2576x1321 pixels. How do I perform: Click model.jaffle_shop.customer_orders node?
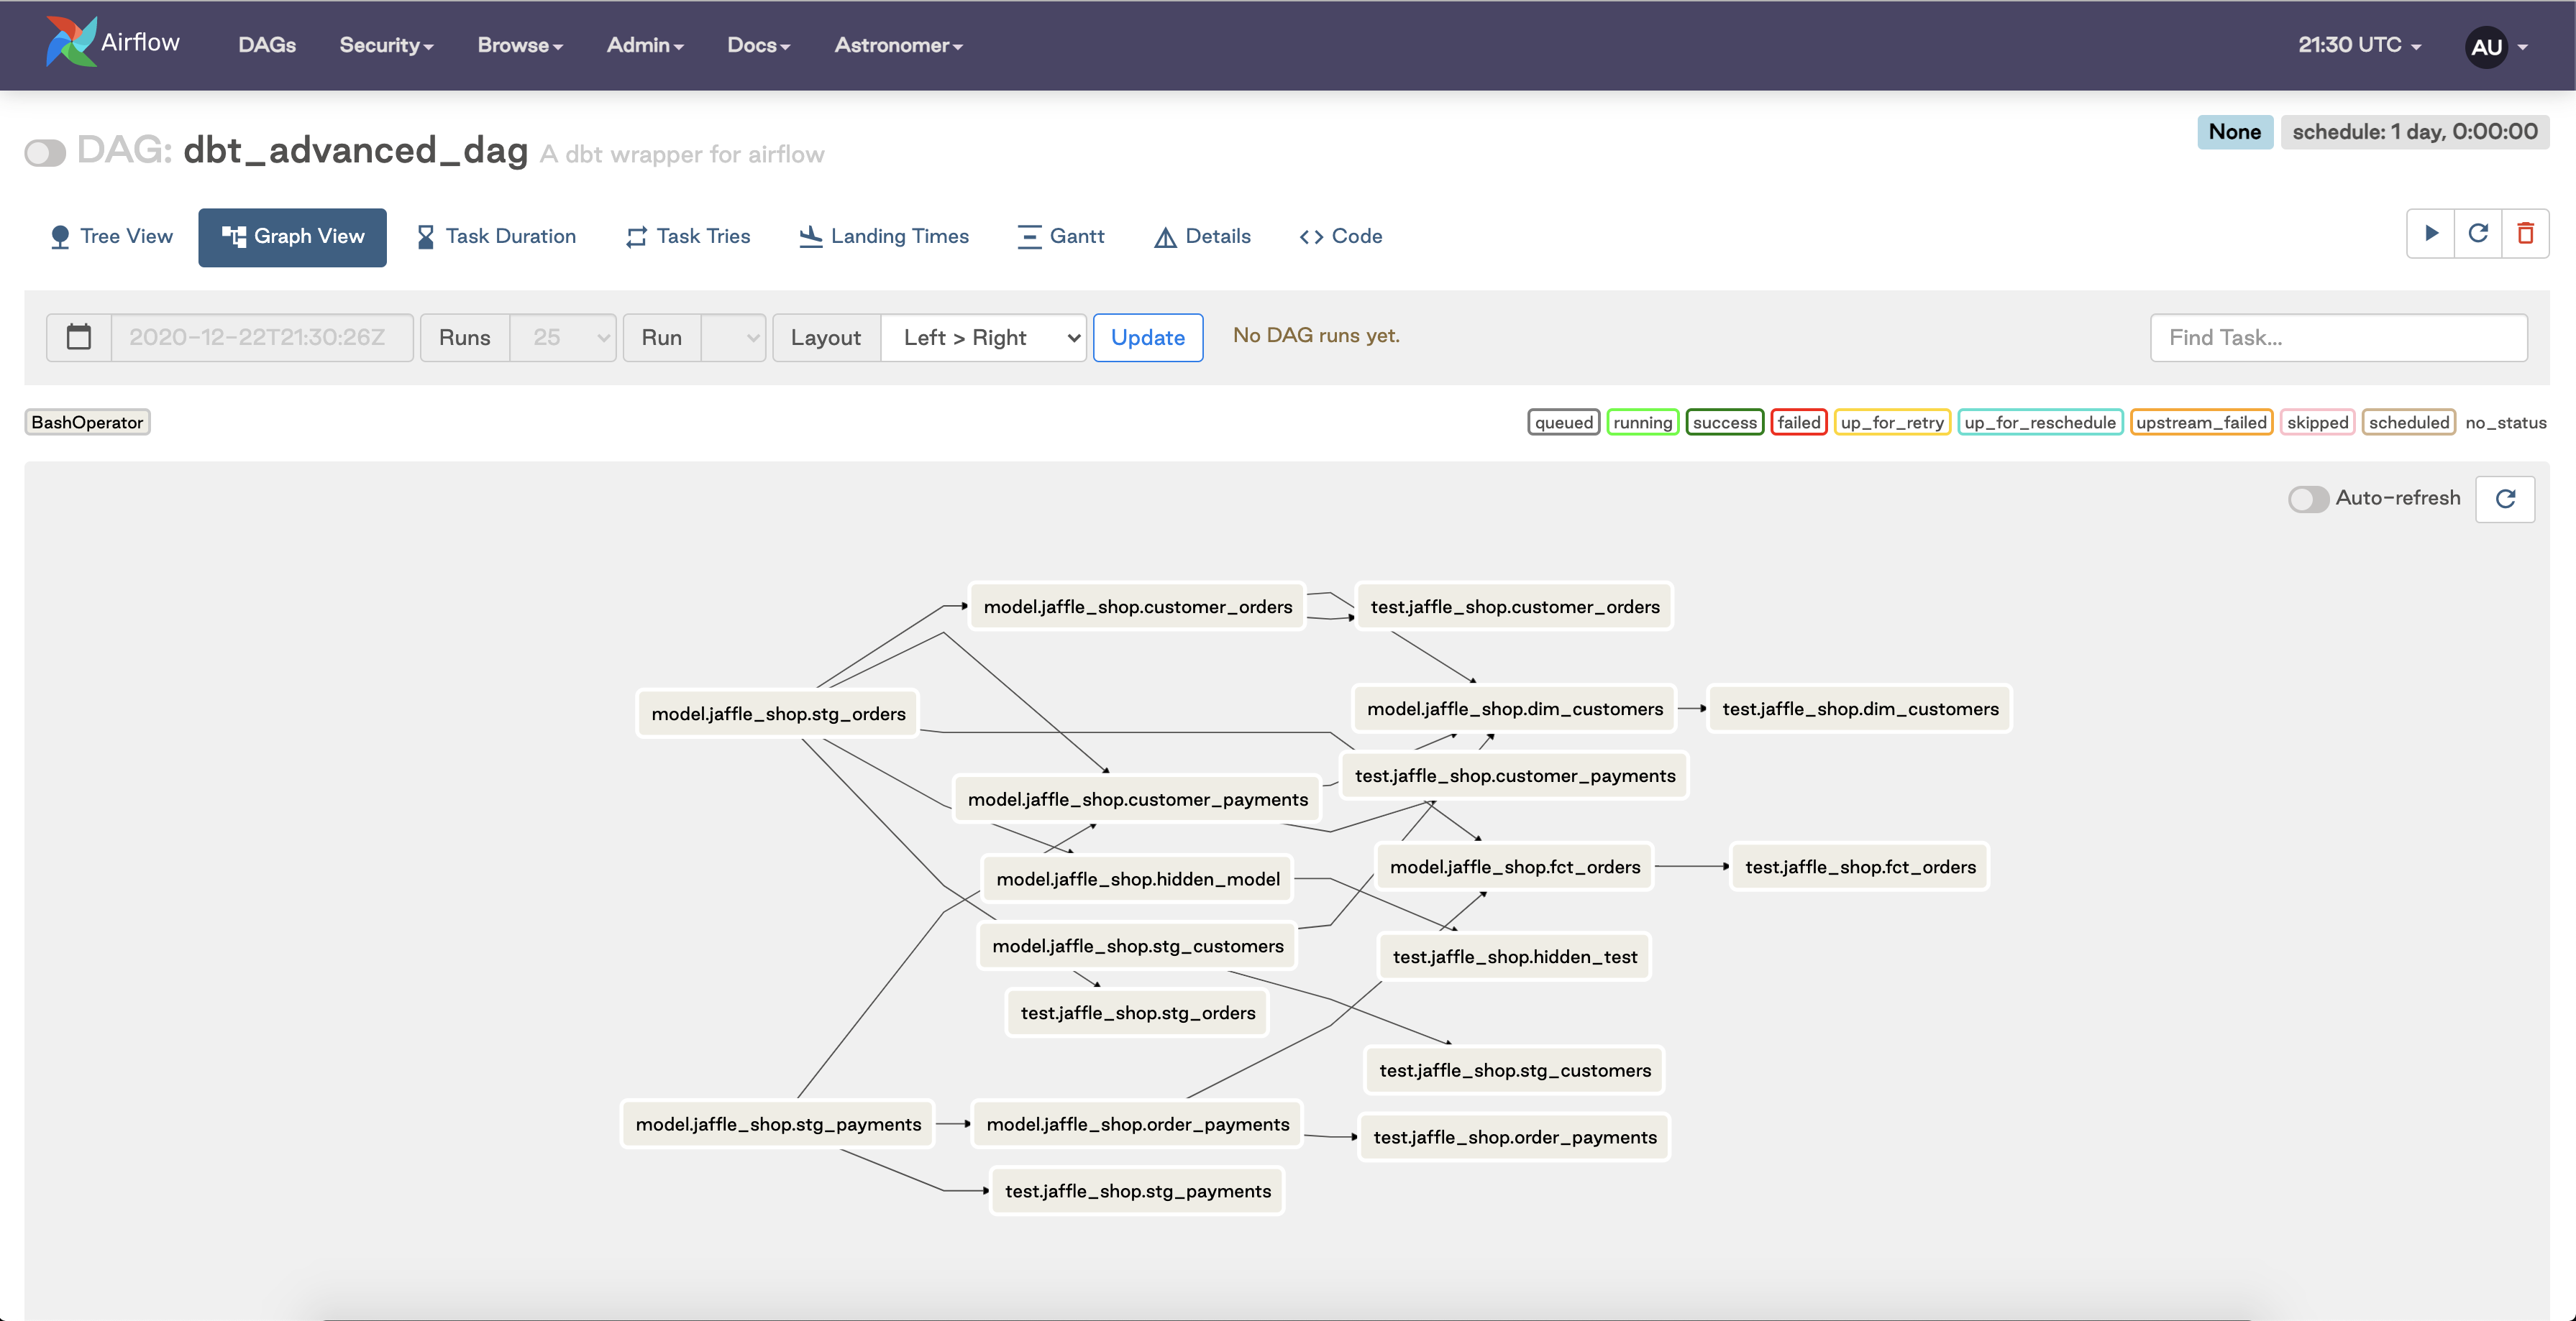click(x=1138, y=605)
